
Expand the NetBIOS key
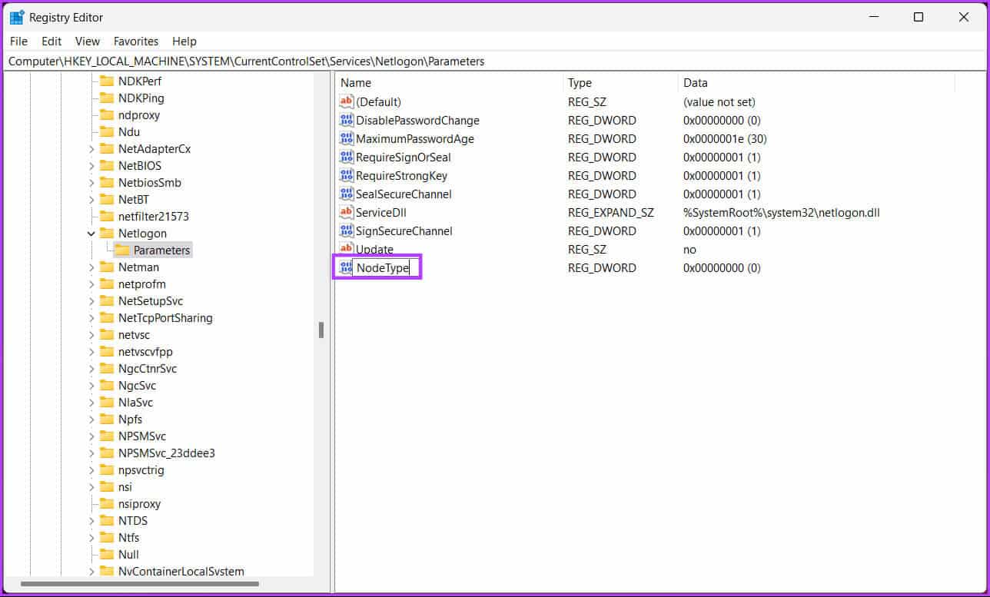pyautogui.click(x=91, y=165)
